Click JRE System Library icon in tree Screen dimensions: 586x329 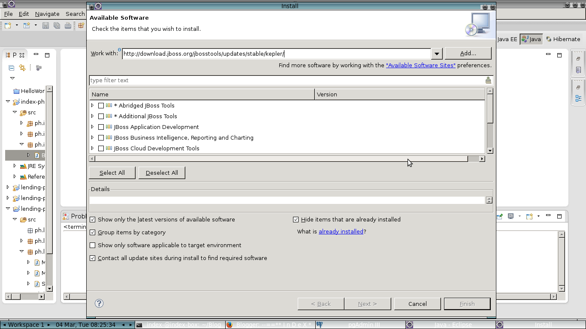pos(23,166)
